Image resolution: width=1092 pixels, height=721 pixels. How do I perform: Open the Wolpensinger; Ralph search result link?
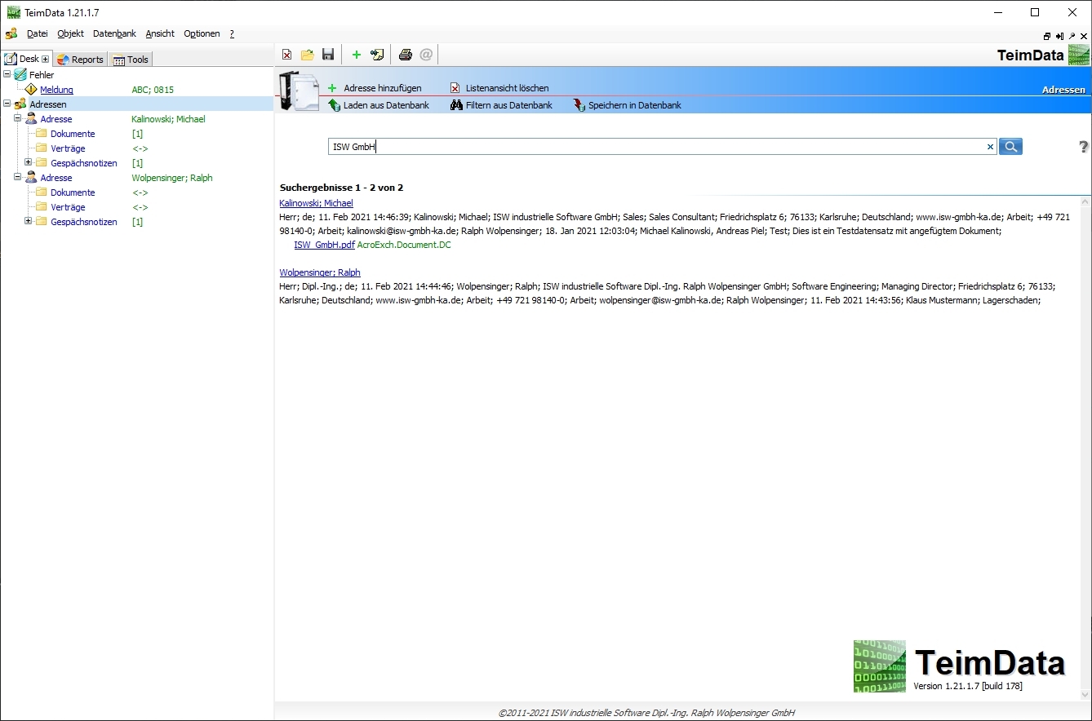(x=320, y=272)
